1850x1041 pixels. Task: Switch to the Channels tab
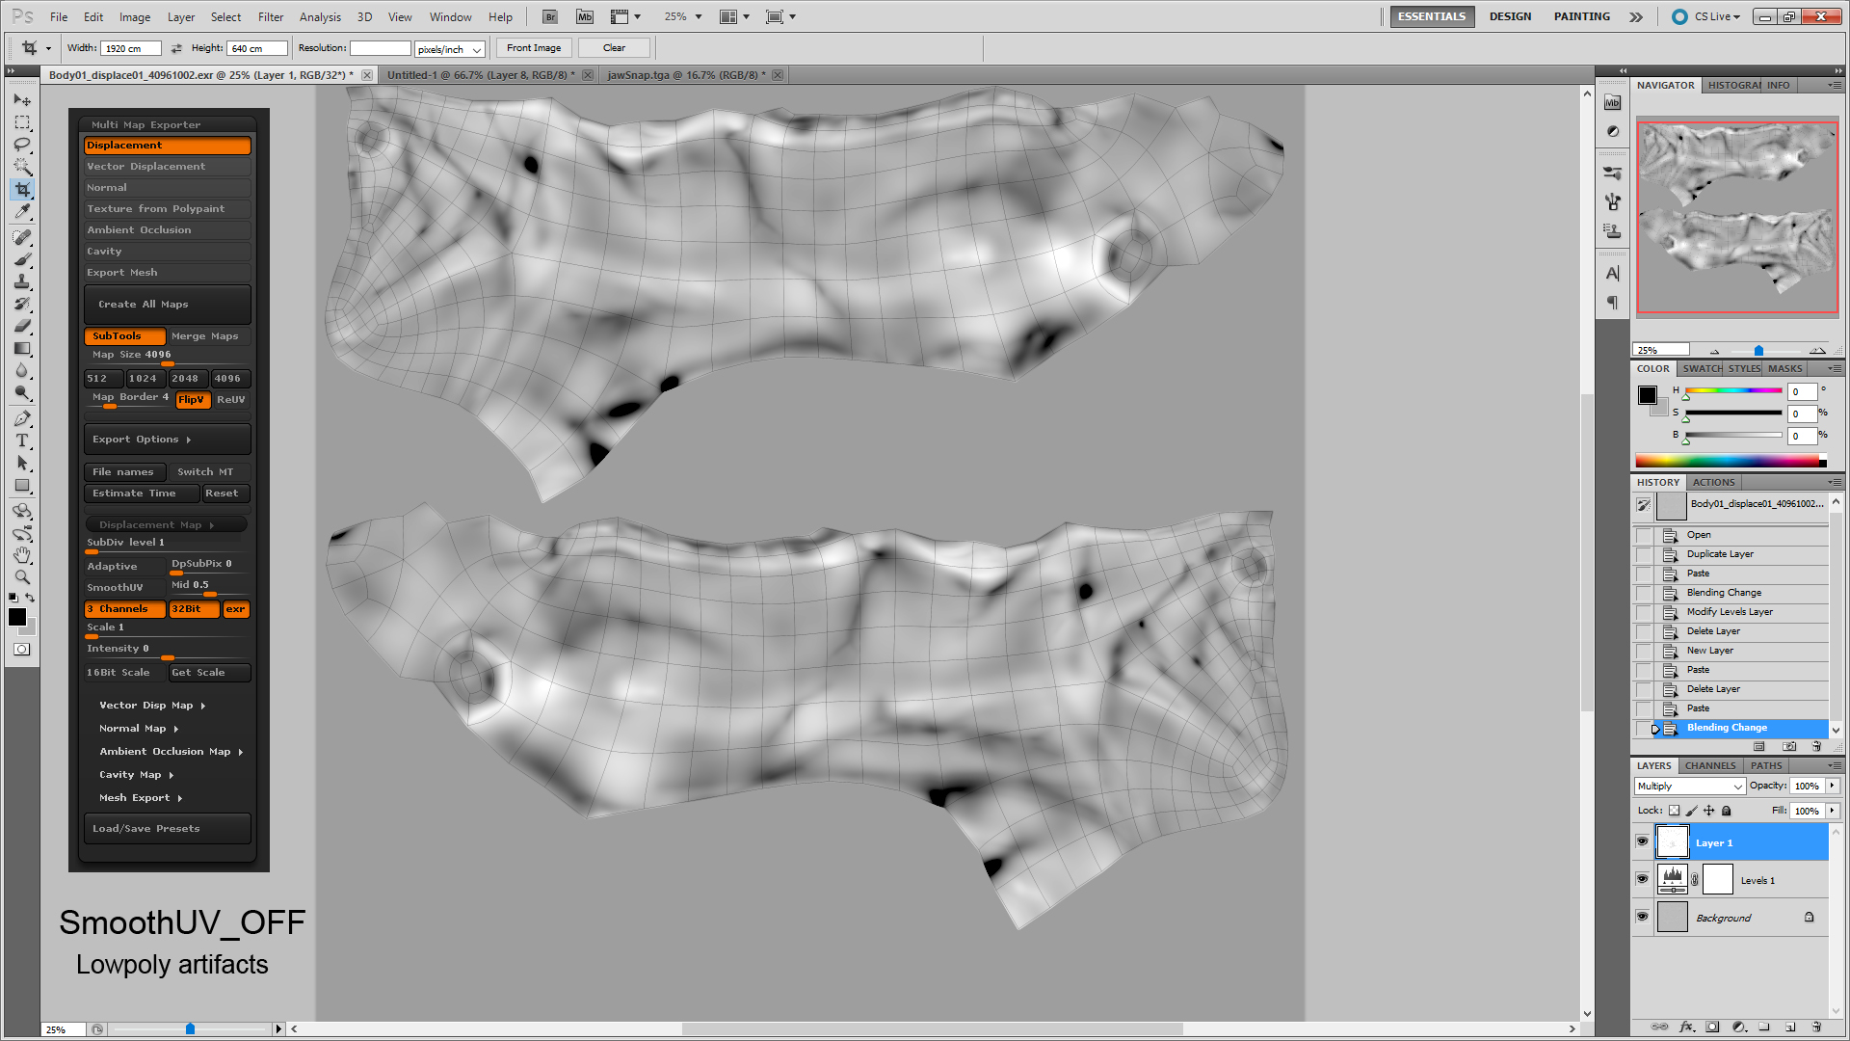pyautogui.click(x=1710, y=765)
